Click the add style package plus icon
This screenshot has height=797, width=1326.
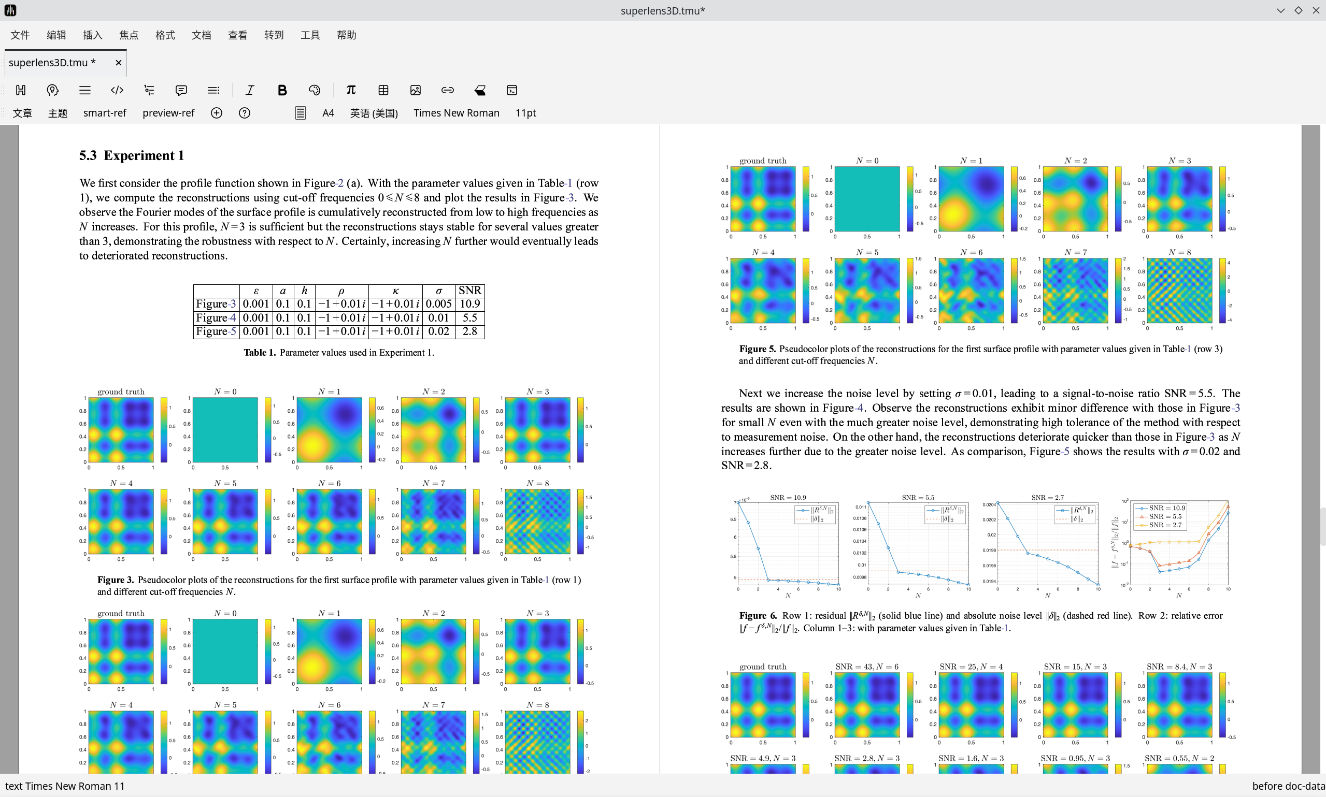(217, 113)
